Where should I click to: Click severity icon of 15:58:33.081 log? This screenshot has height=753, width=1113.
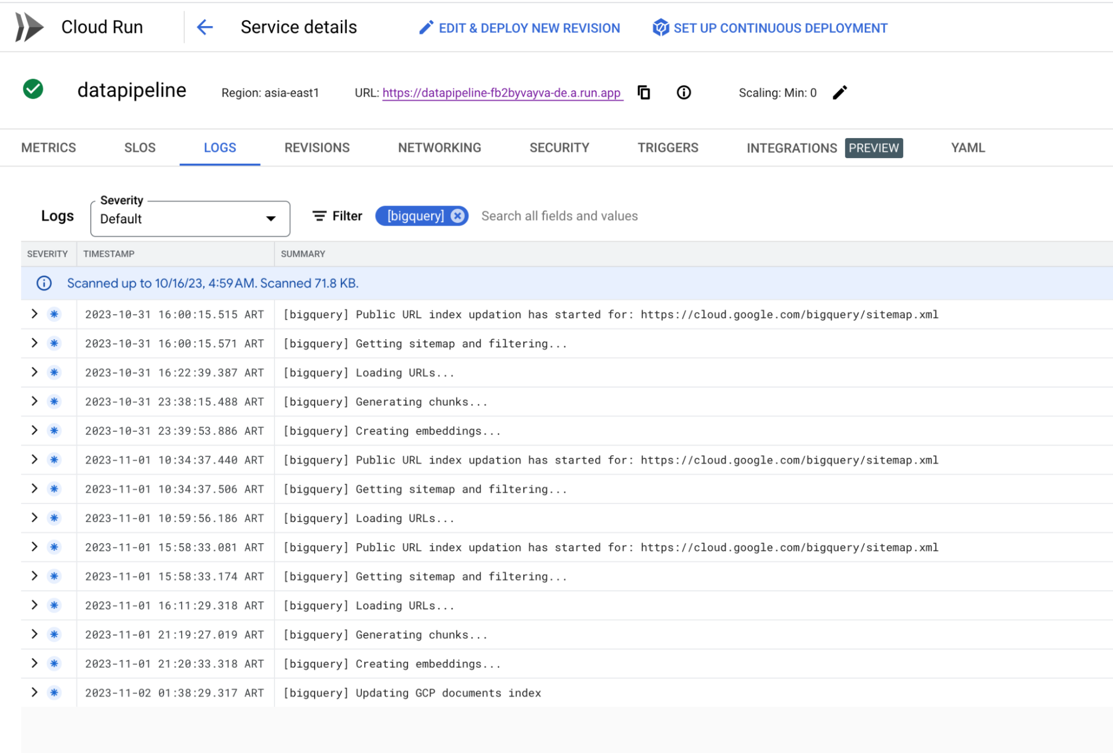(54, 547)
